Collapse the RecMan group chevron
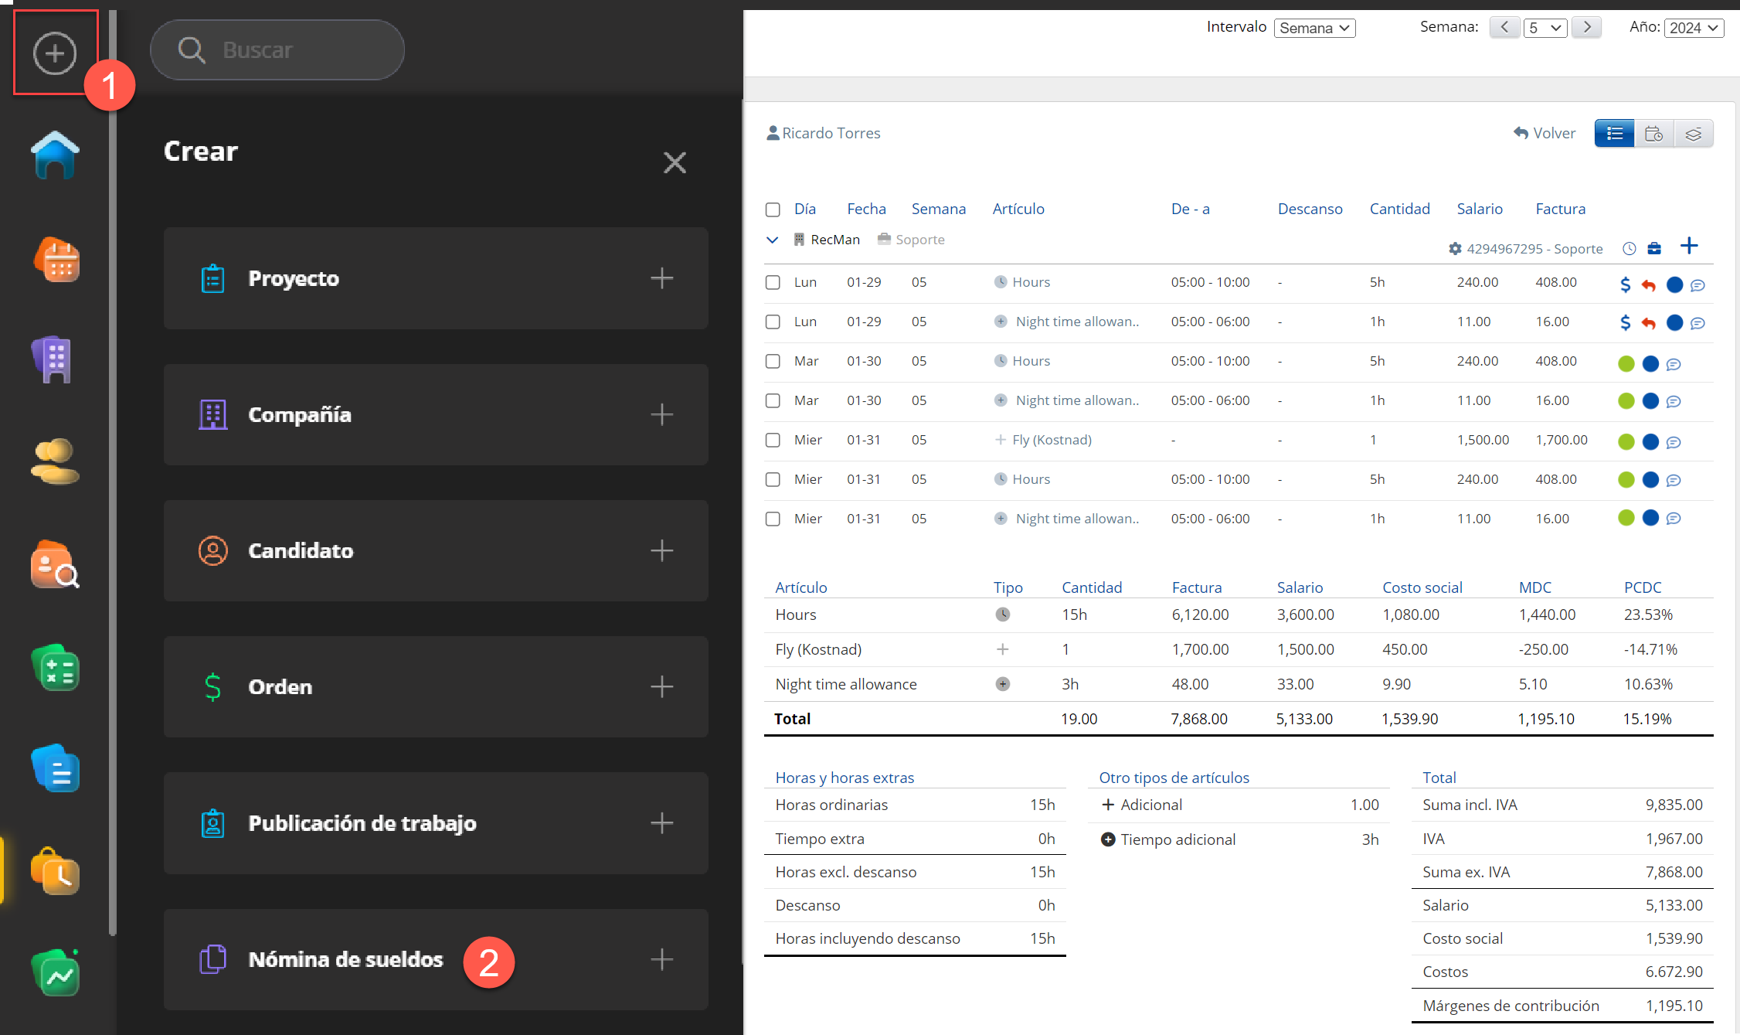 [772, 240]
